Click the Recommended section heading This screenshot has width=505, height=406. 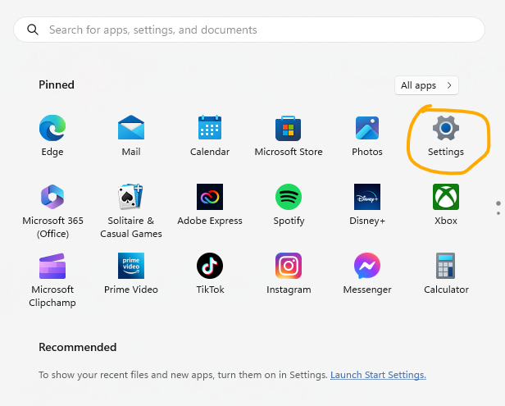click(x=78, y=347)
